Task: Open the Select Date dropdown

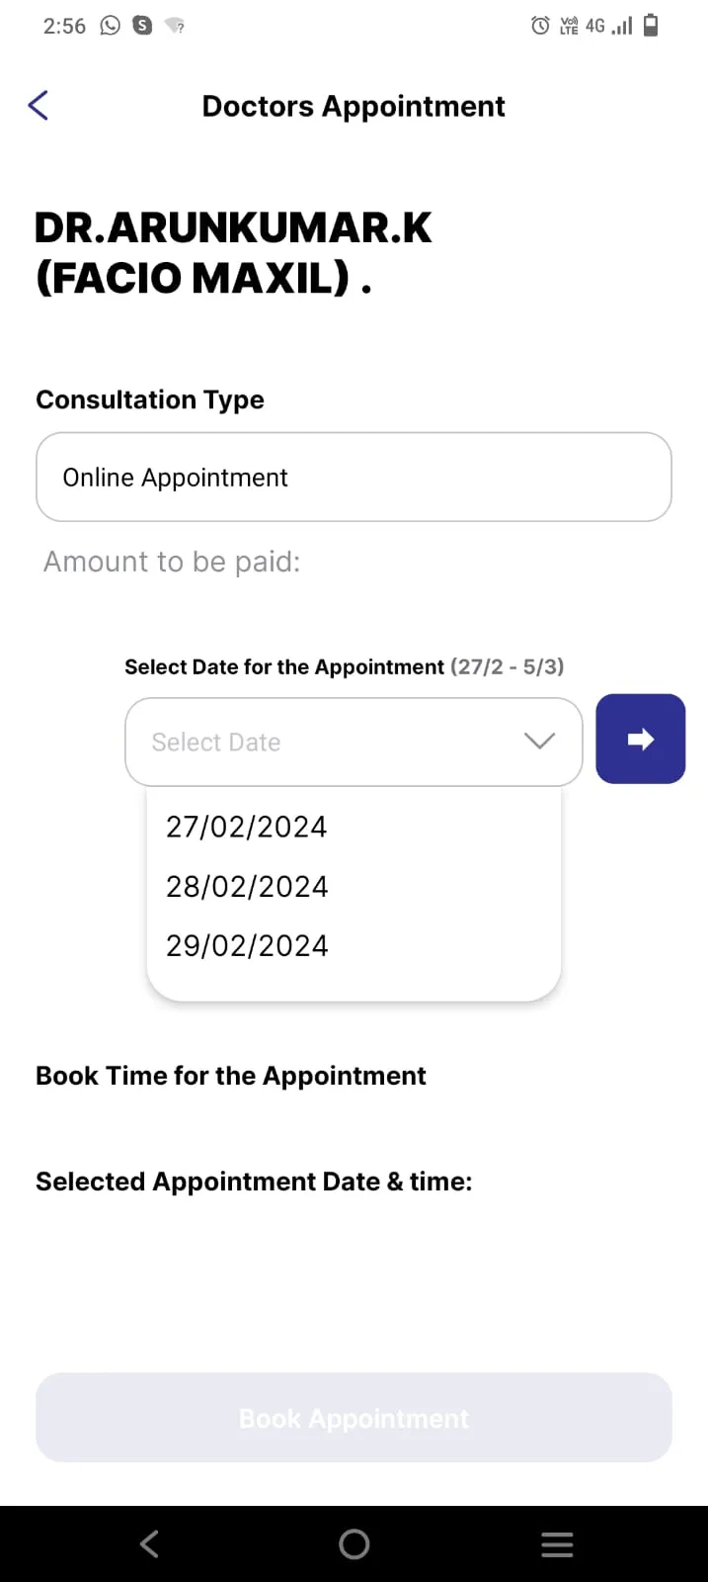Action: pos(354,742)
